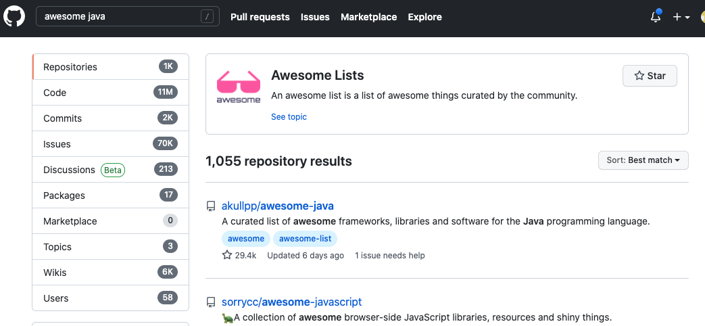Select the Code results filter
The width and height of the screenshot is (705, 326).
click(x=111, y=93)
